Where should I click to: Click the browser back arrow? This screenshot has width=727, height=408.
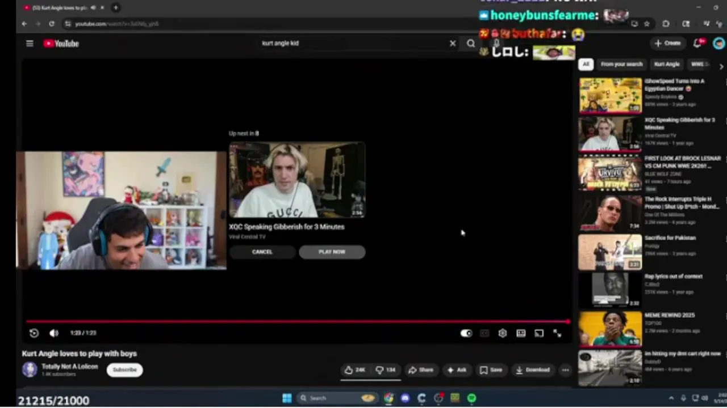click(24, 24)
